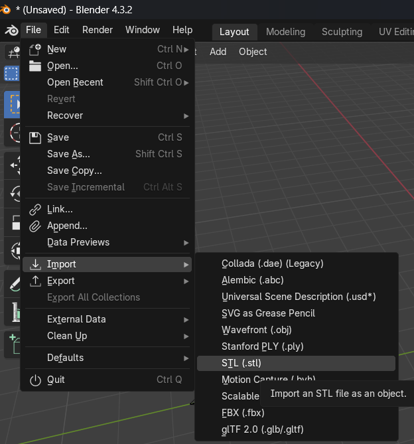Import STL (.stl) file

pyautogui.click(x=297, y=363)
